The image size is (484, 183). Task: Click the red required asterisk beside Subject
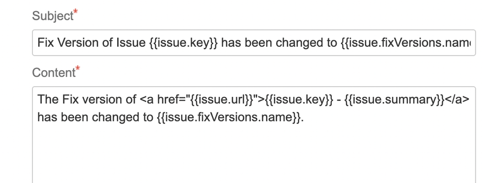click(76, 12)
